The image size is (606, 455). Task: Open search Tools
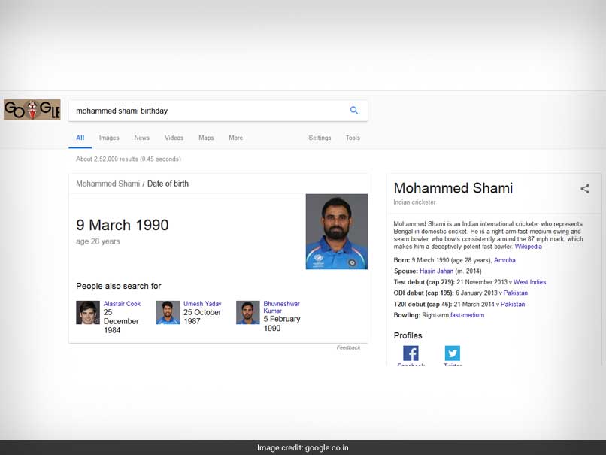(353, 138)
